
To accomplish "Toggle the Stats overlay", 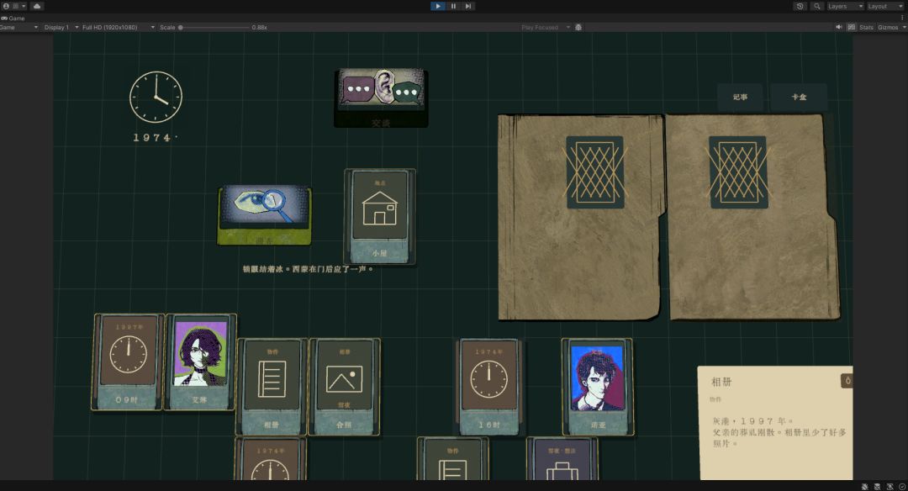I will tap(866, 27).
